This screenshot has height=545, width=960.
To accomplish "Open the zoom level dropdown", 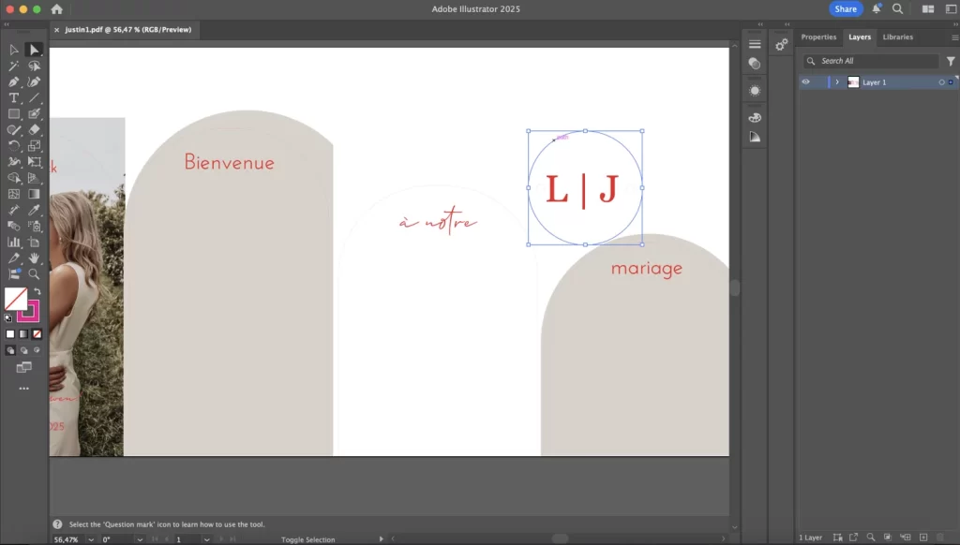I will click(x=91, y=539).
